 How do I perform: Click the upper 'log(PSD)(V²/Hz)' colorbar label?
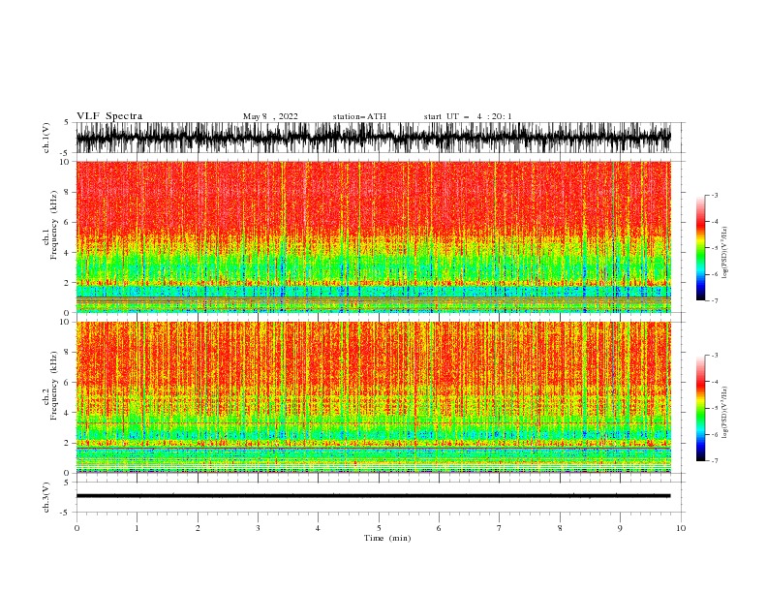725,253
